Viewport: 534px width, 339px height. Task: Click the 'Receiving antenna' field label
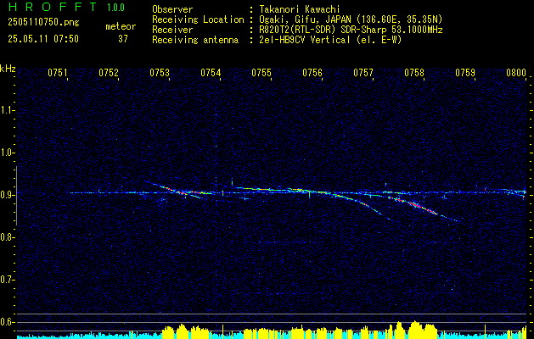(195, 40)
